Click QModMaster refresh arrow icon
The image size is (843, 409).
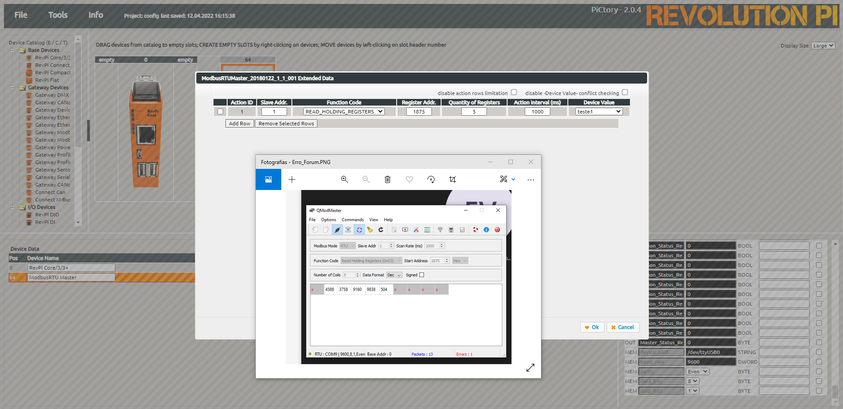[x=381, y=230]
